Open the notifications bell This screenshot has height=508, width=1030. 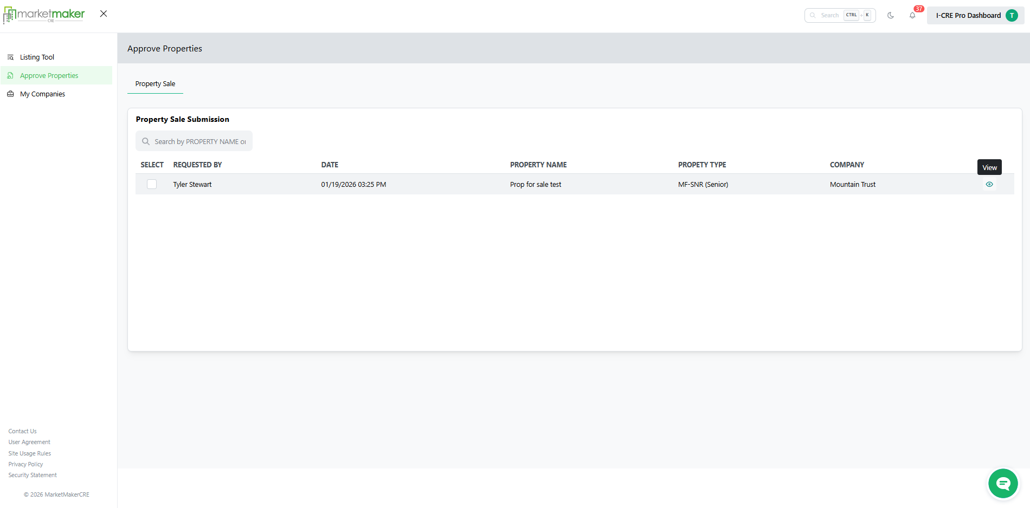tap(912, 16)
